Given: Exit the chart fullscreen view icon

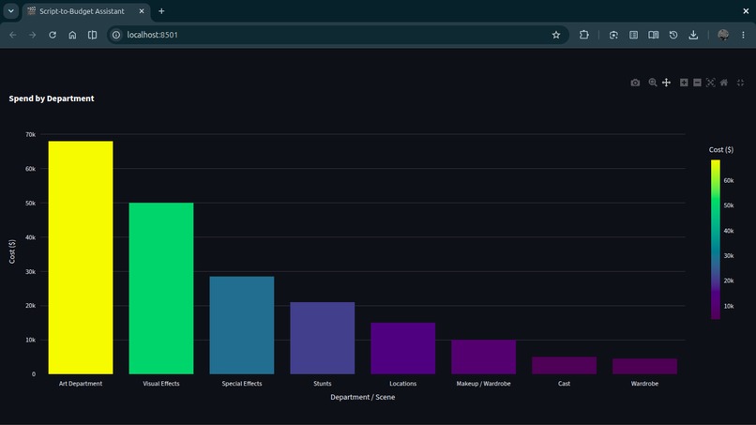Looking at the screenshot, I should tap(741, 83).
